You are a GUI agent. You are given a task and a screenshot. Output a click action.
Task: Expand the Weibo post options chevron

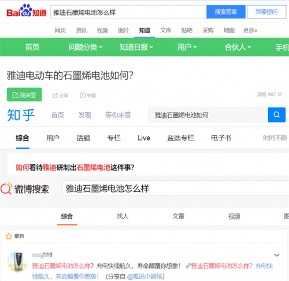pos(276,255)
